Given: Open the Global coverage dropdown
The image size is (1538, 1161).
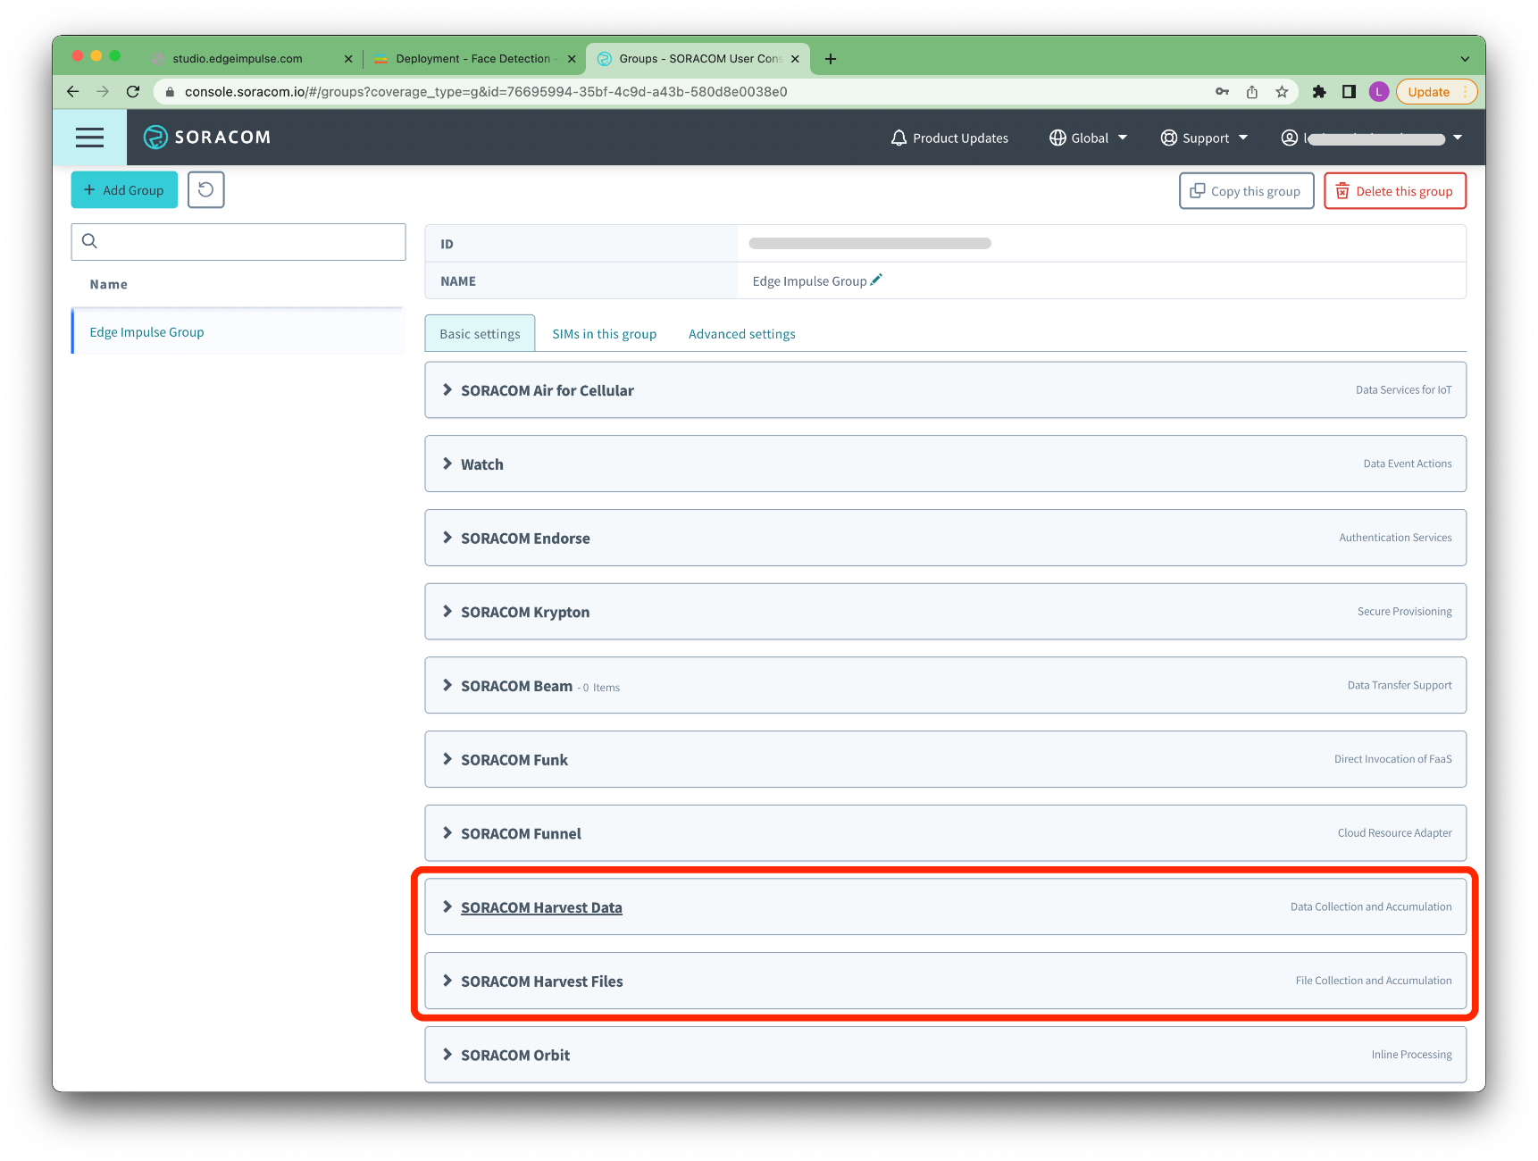Looking at the screenshot, I should [x=1088, y=138].
